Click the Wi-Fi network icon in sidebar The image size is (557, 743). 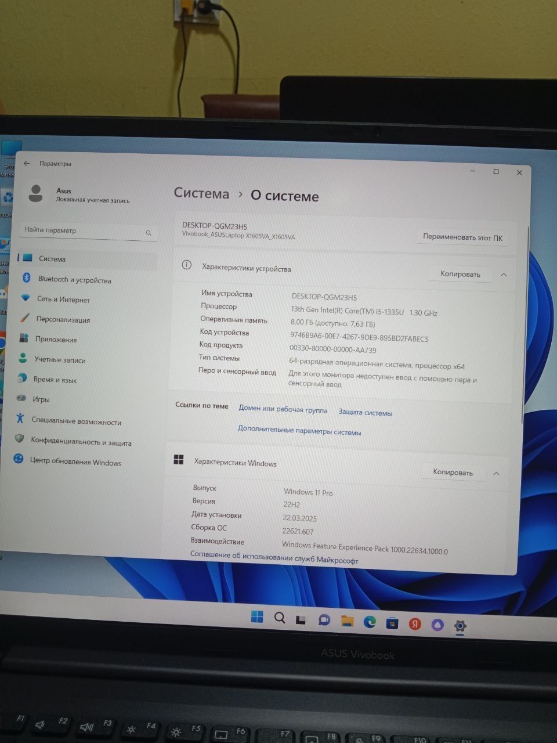click(x=25, y=298)
